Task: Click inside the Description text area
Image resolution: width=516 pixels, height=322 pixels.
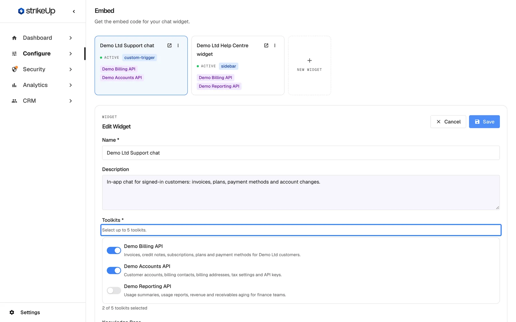Action: tap(301, 192)
